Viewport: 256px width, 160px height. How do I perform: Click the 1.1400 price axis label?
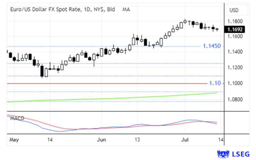(x=235, y=52)
